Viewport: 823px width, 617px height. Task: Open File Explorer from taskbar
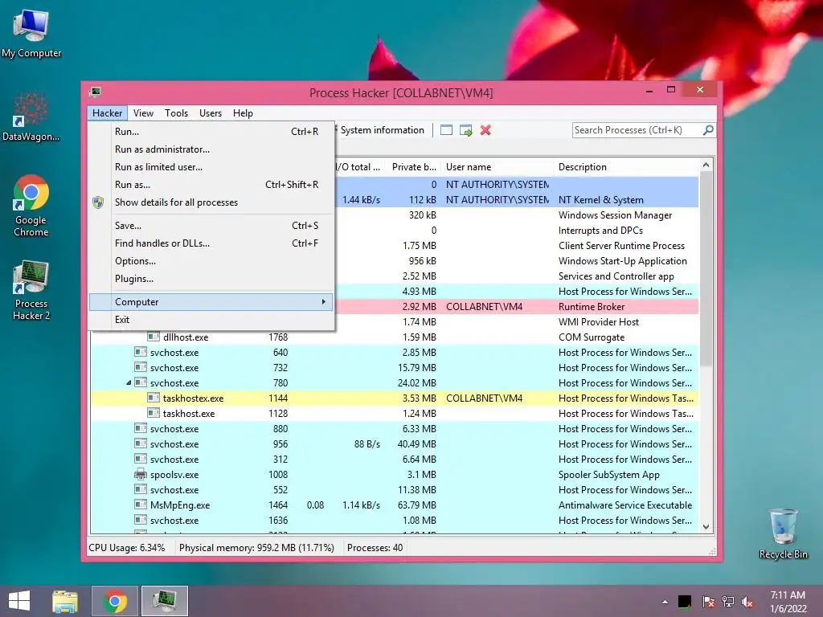tap(65, 601)
